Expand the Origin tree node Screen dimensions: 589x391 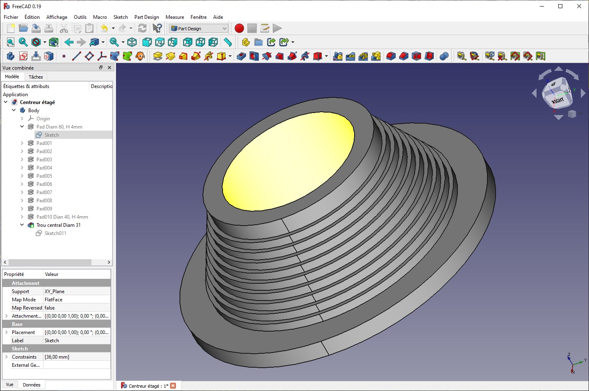22,118
